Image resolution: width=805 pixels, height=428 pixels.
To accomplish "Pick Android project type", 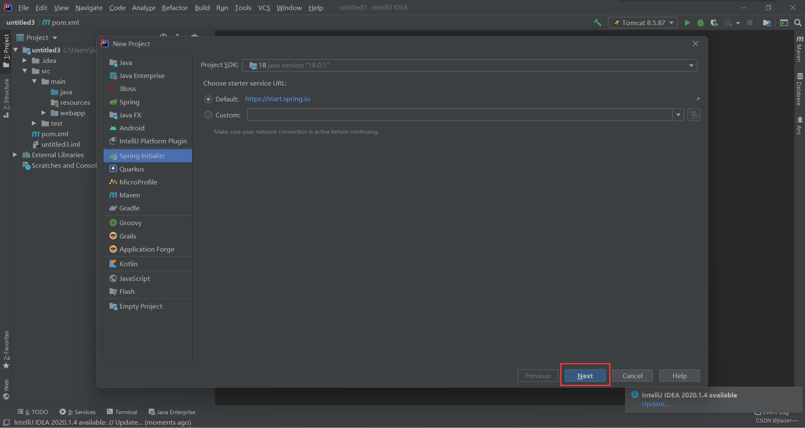I will pos(148,128).
